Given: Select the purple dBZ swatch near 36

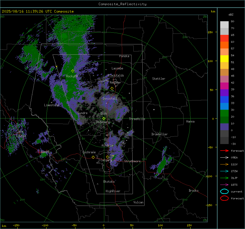Looking at the screenshot, I should tap(224, 93).
